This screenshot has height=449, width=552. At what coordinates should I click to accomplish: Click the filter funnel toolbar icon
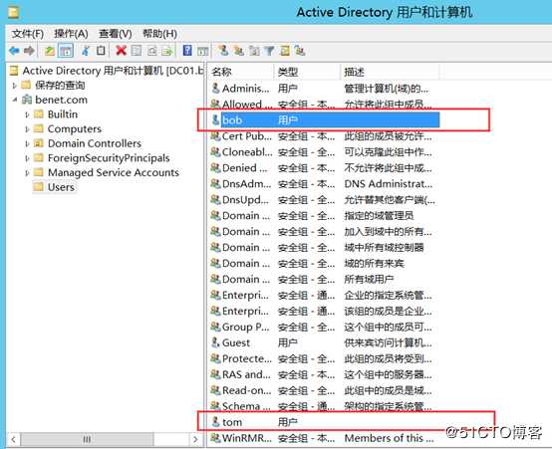(x=269, y=51)
